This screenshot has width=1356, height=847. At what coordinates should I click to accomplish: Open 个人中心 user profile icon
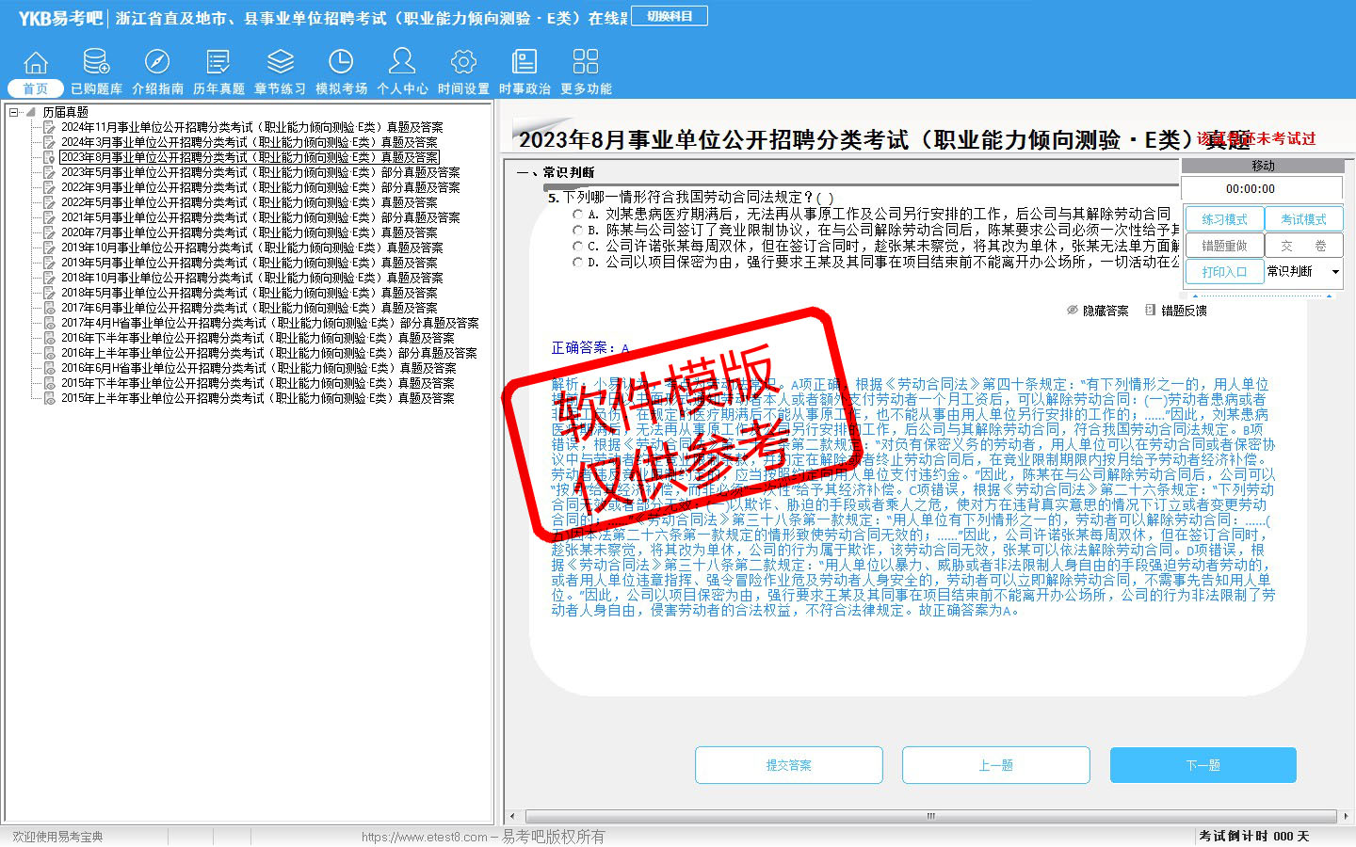coord(402,63)
